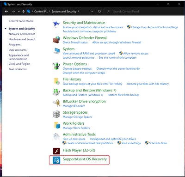Expand the address bar history dropdown
The width and height of the screenshot is (185, 177).
pos(92,12)
